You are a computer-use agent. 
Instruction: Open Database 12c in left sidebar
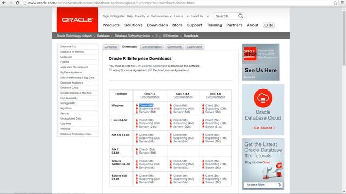coord(68,47)
